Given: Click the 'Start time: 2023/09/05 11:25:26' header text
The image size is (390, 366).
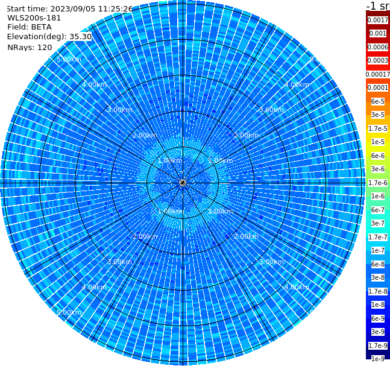Looking at the screenshot, I should 70,9.
